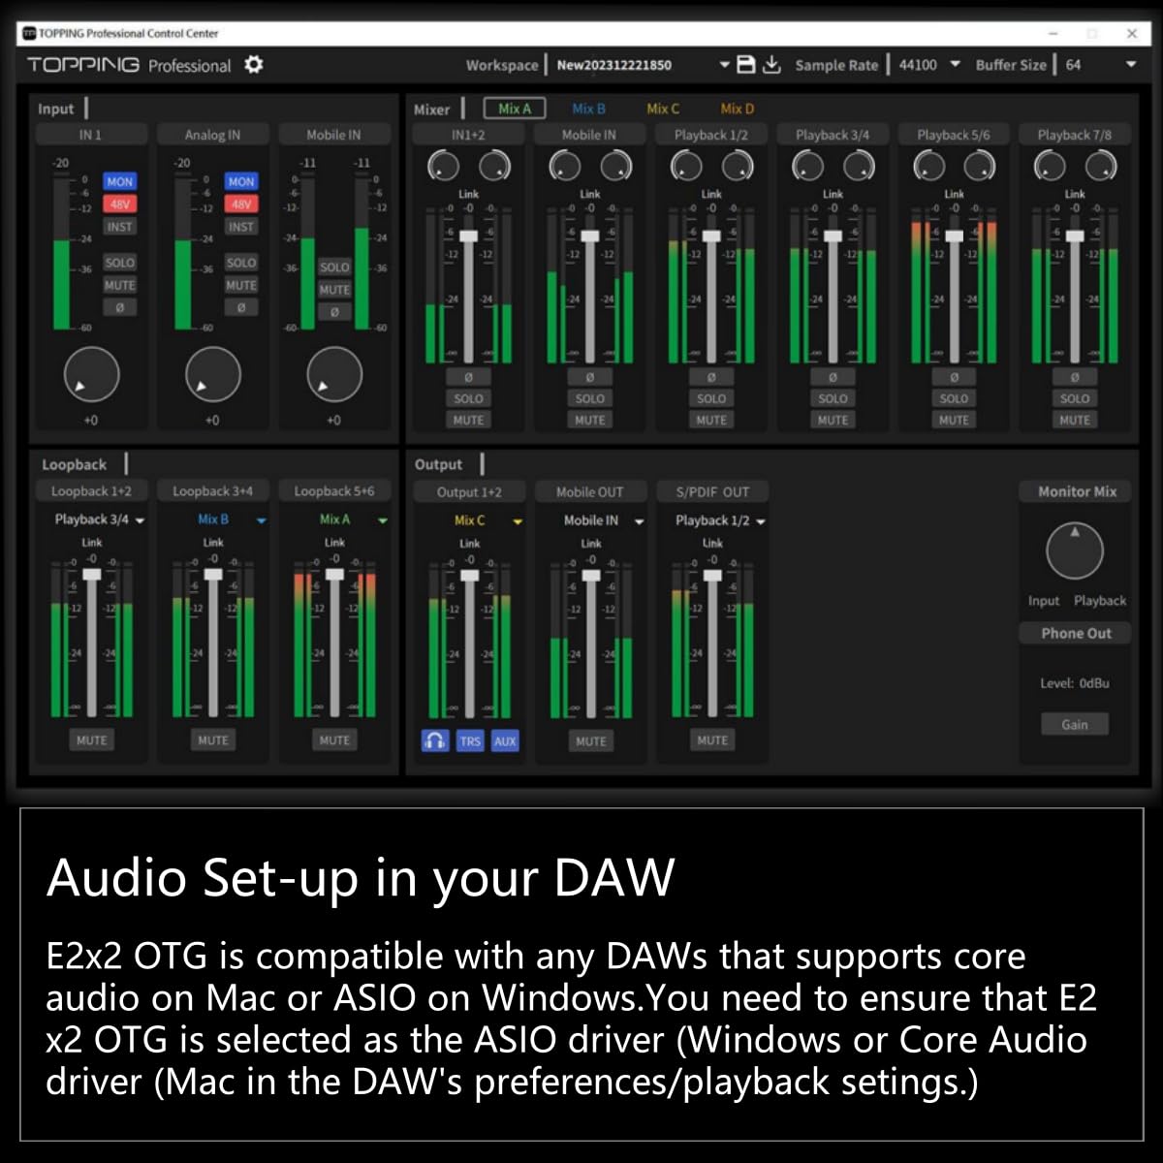Solo the IN 1 input channel
1163x1163 pixels.
pos(119,263)
